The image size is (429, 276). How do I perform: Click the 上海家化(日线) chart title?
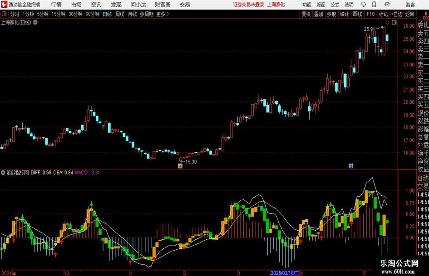pyautogui.click(x=16, y=22)
